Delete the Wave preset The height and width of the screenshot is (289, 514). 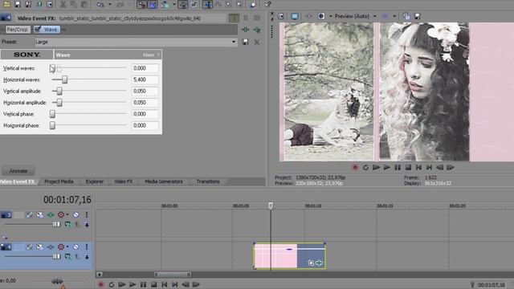pyautogui.click(x=257, y=42)
